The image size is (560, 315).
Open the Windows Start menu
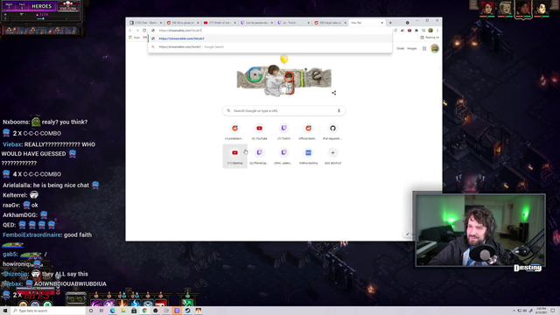coord(5,311)
